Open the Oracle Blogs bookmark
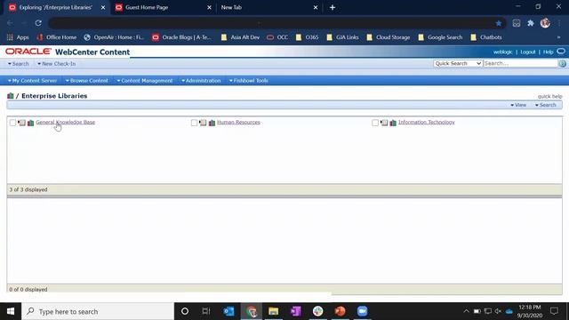Image resolution: width=569 pixels, height=320 pixels. [181, 37]
